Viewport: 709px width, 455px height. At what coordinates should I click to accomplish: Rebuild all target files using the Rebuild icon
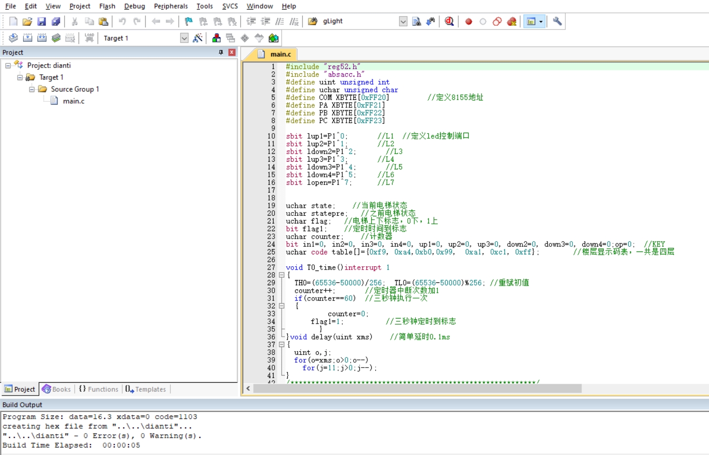42,38
